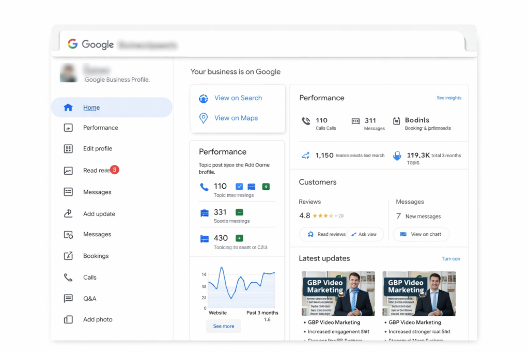Select the Home icon in the sidebar
The height and width of the screenshot is (353, 529).
tap(68, 107)
